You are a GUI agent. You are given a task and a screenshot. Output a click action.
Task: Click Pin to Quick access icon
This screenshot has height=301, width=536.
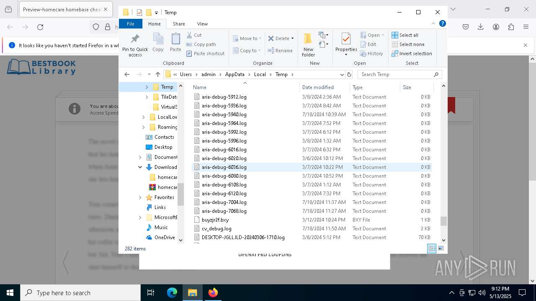135,45
